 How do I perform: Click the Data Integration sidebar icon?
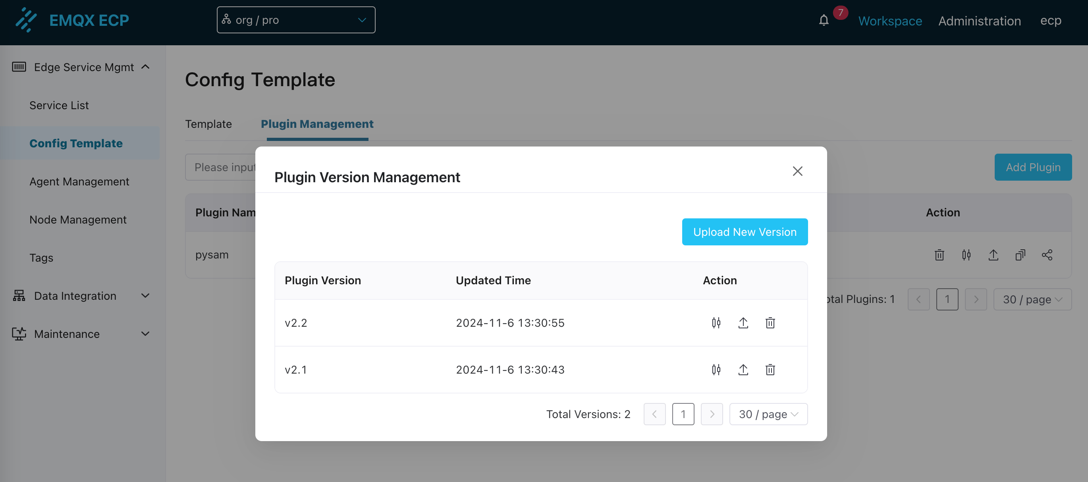coord(19,296)
